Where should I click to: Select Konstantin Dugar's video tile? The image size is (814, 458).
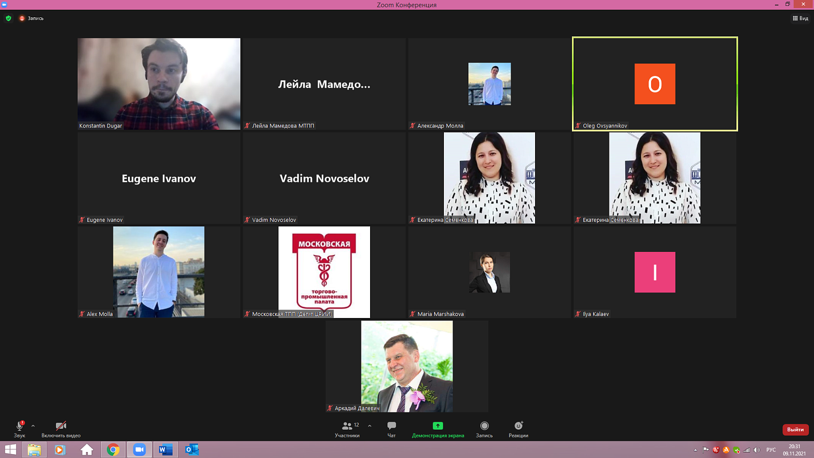coord(159,84)
